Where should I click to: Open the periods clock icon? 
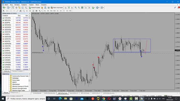point(97,8)
